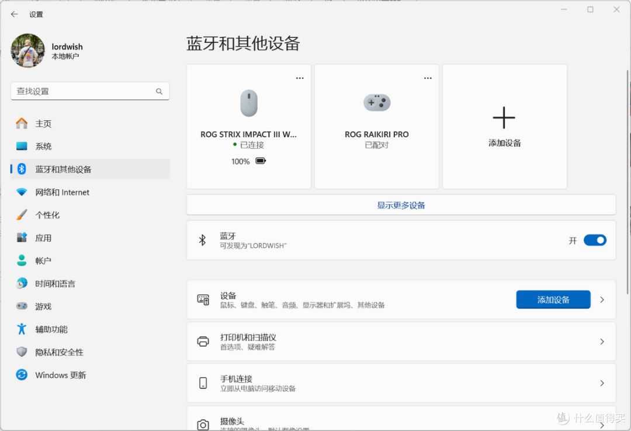The width and height of the screenshot is (631, 431).
Task: Click the ROG RAIKIRI PRO gamepad icon
Action: [377, 103]
